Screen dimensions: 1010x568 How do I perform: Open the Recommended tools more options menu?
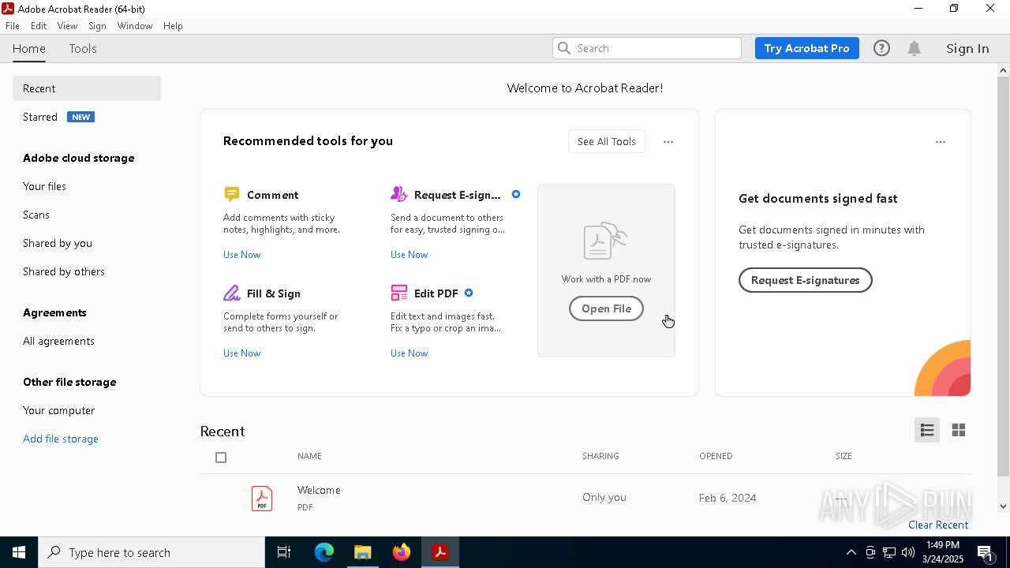[668, 142]
